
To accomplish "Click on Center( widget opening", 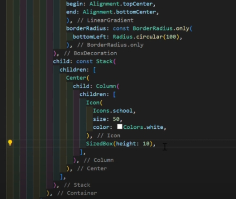I will tap(78, 78).
